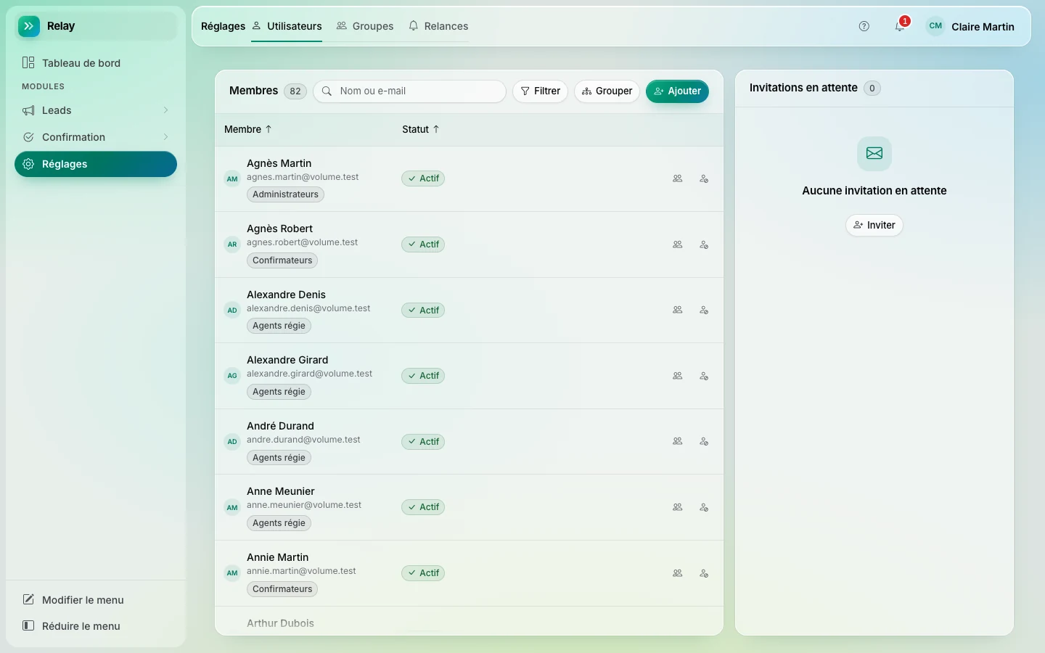Click the groups icon on Agnès Martin's row

(x=678, y=178)
